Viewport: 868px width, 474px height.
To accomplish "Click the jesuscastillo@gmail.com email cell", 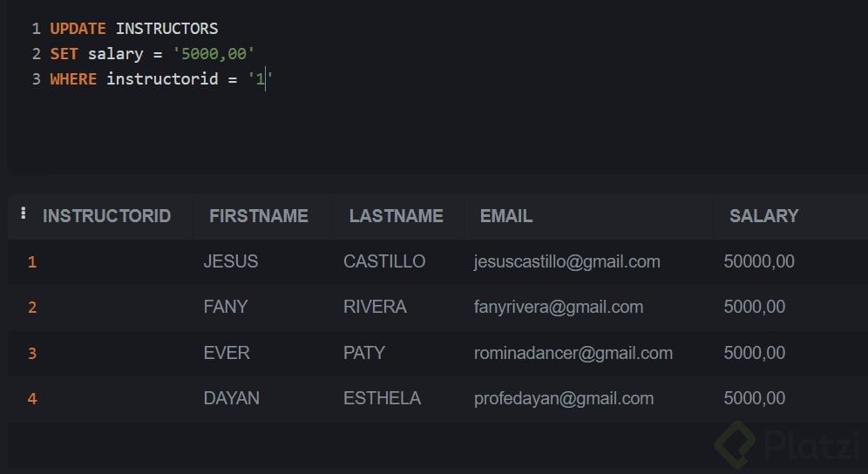I will tap(566, 261).
